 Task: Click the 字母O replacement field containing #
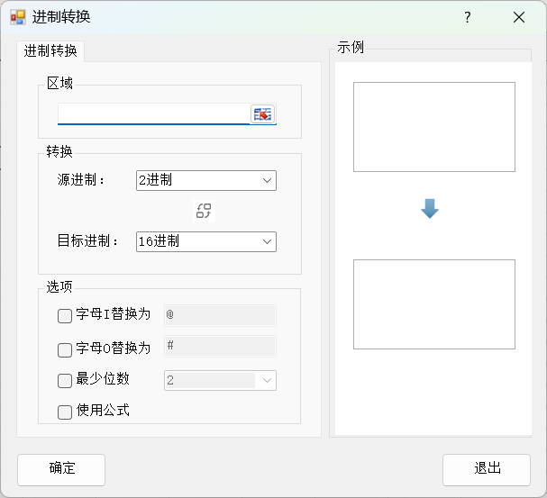click(219, 347)
